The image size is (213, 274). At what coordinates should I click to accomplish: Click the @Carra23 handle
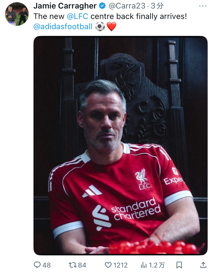127,6
